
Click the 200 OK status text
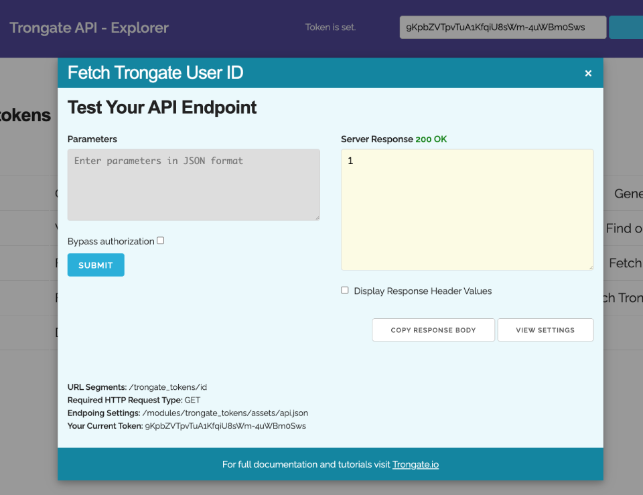(x=431, y=139)
